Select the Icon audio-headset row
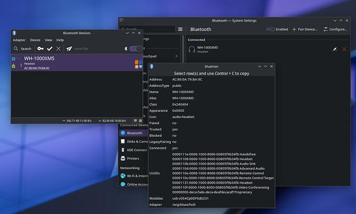The height and width of the screenshot is (214, 356). [212, 117]
